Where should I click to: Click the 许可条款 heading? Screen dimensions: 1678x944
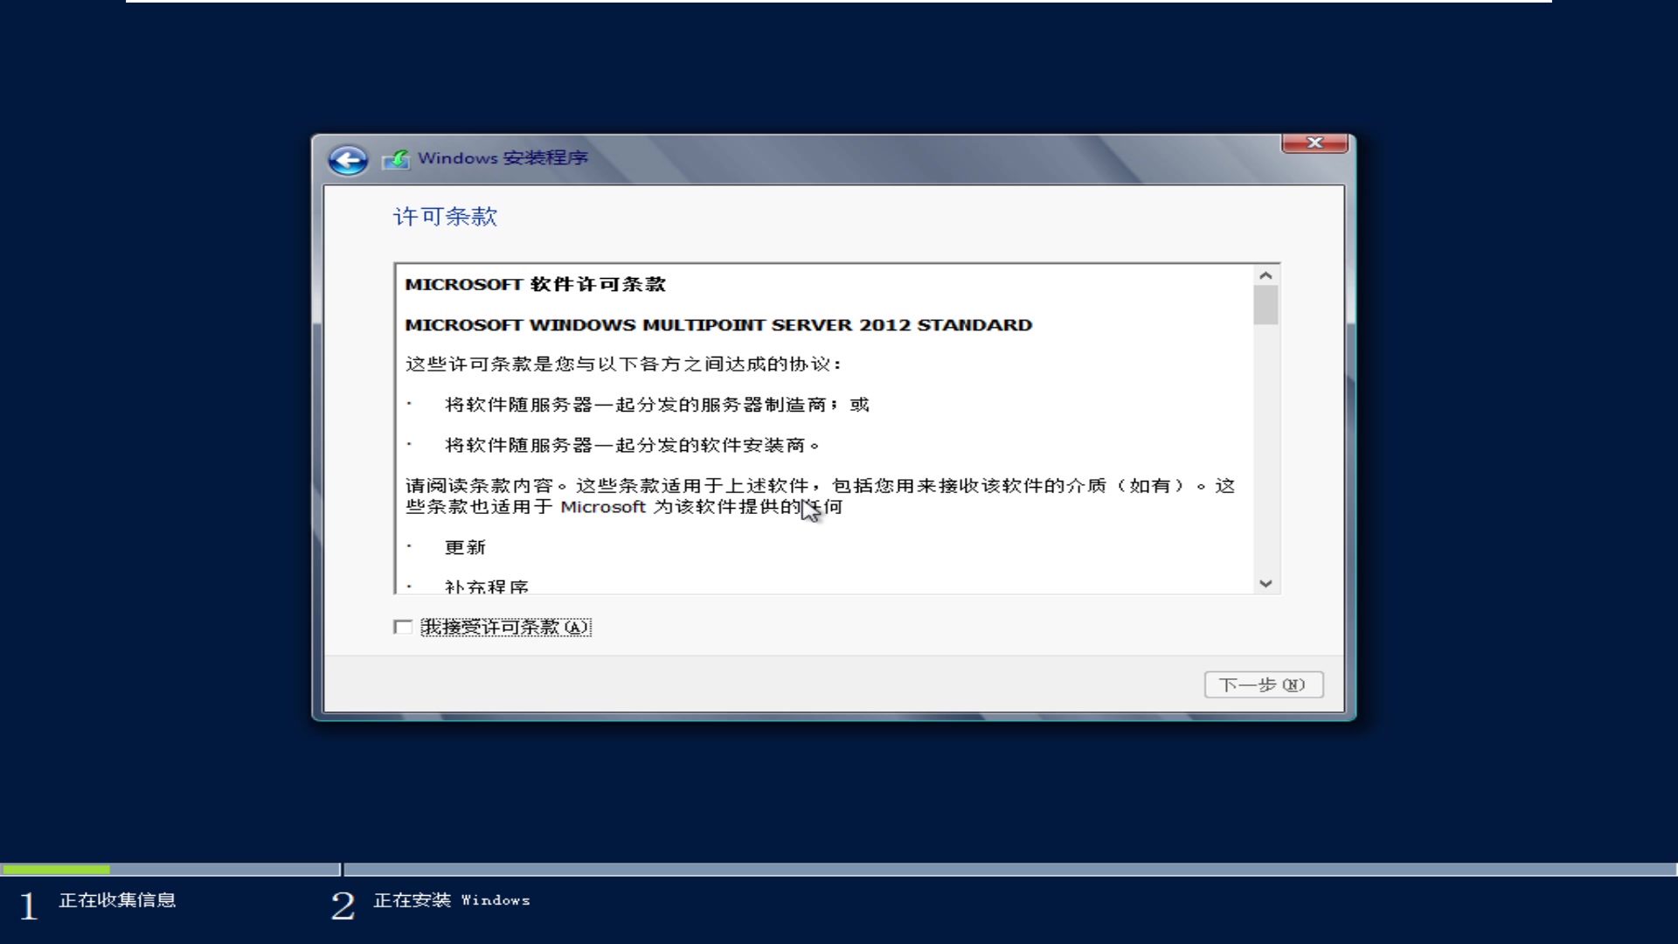[446, 217]
